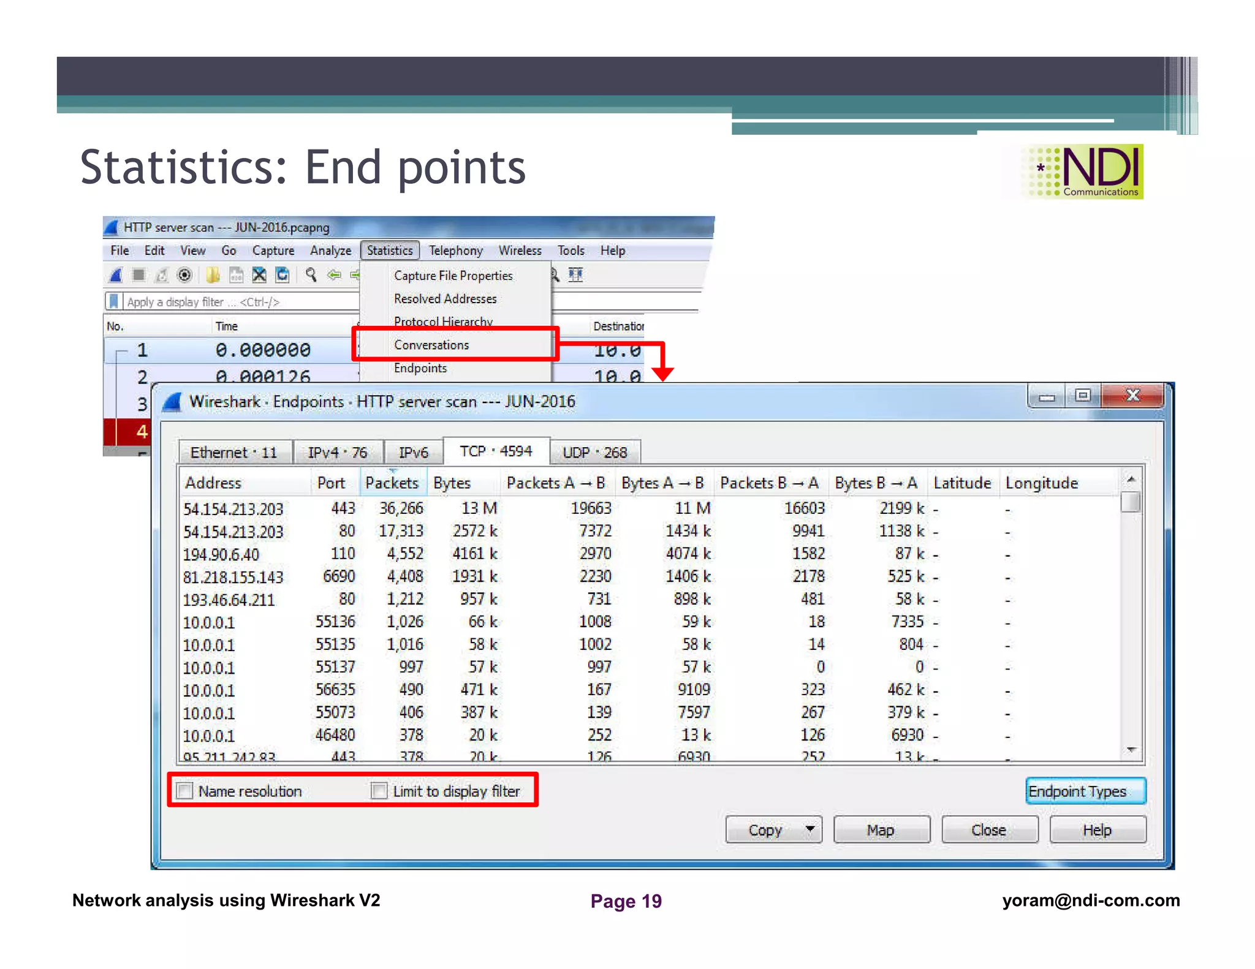
Task: Select the TCP · 4594 tab
Action: (496, 451)
